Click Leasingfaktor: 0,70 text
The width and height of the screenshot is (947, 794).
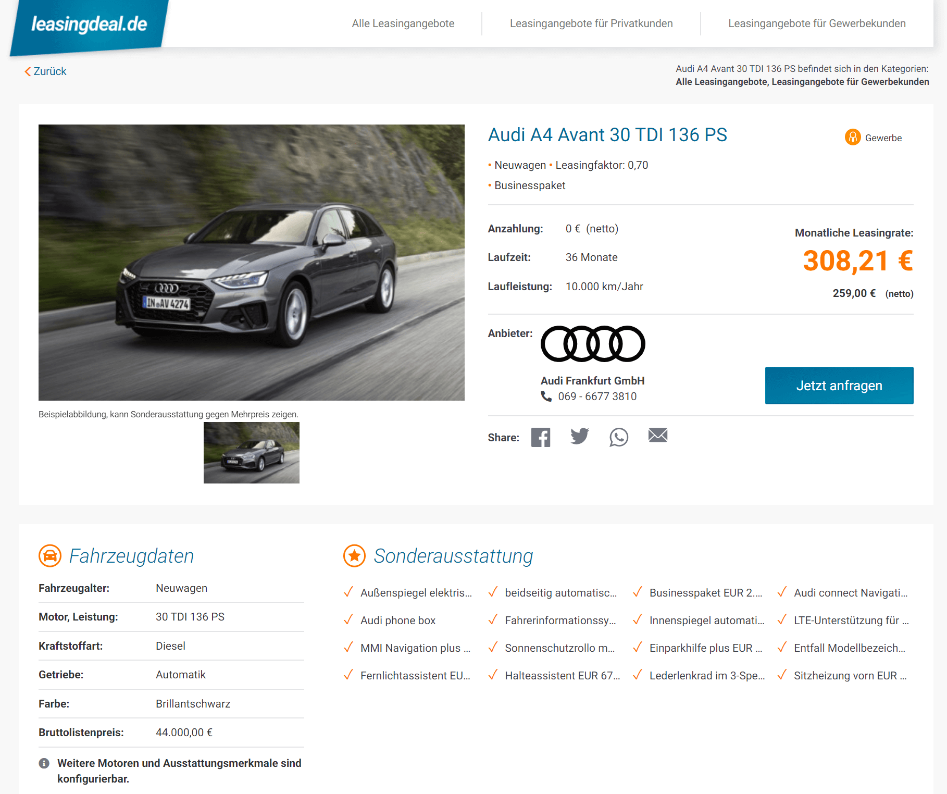[602, 165]
